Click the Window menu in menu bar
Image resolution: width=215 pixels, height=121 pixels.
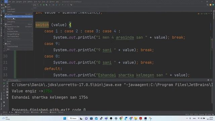52,2
